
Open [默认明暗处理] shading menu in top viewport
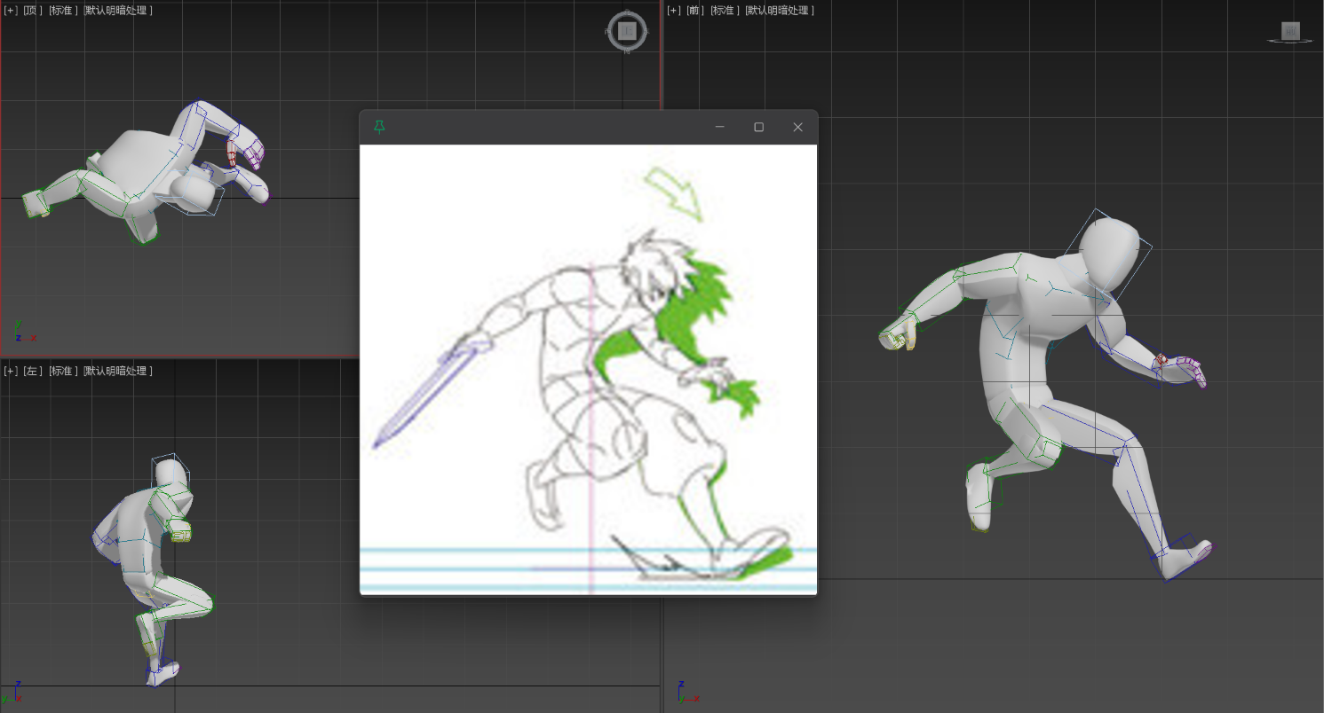tap(118, 11)
